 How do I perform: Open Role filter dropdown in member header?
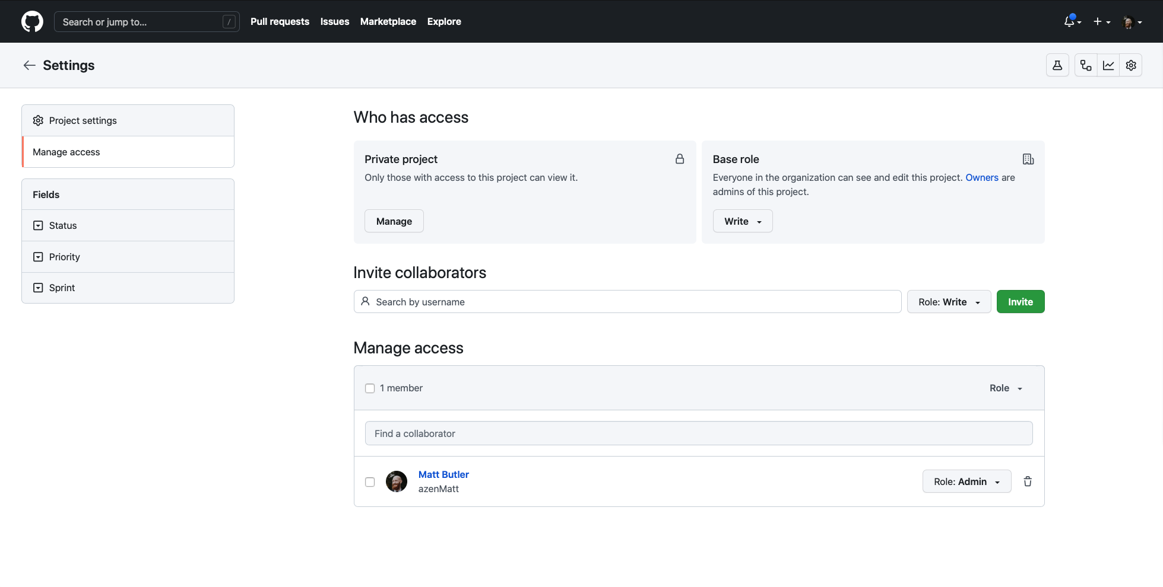coord(1006,388)
